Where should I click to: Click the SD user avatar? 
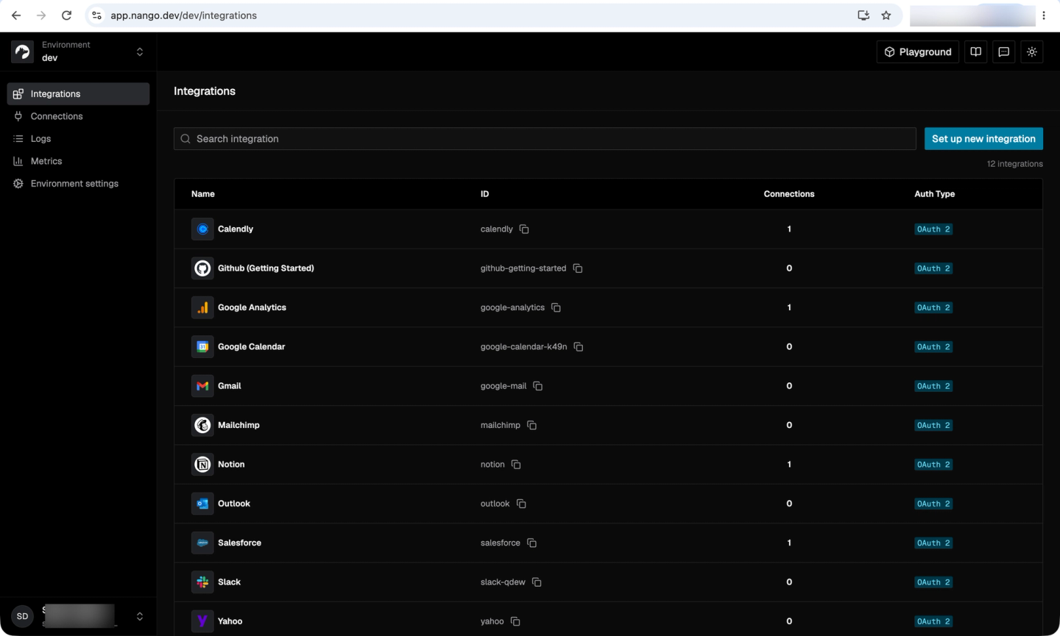point(22,616)
